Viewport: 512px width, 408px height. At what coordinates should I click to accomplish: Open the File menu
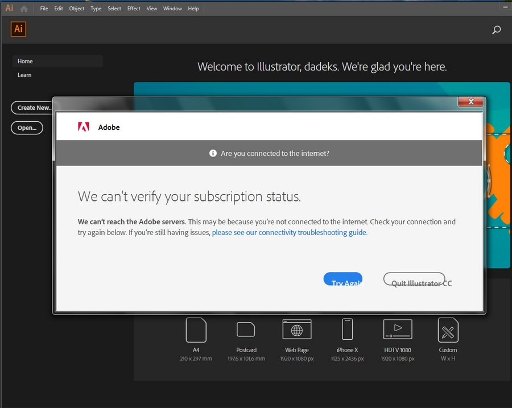click(x=44, y=9)
